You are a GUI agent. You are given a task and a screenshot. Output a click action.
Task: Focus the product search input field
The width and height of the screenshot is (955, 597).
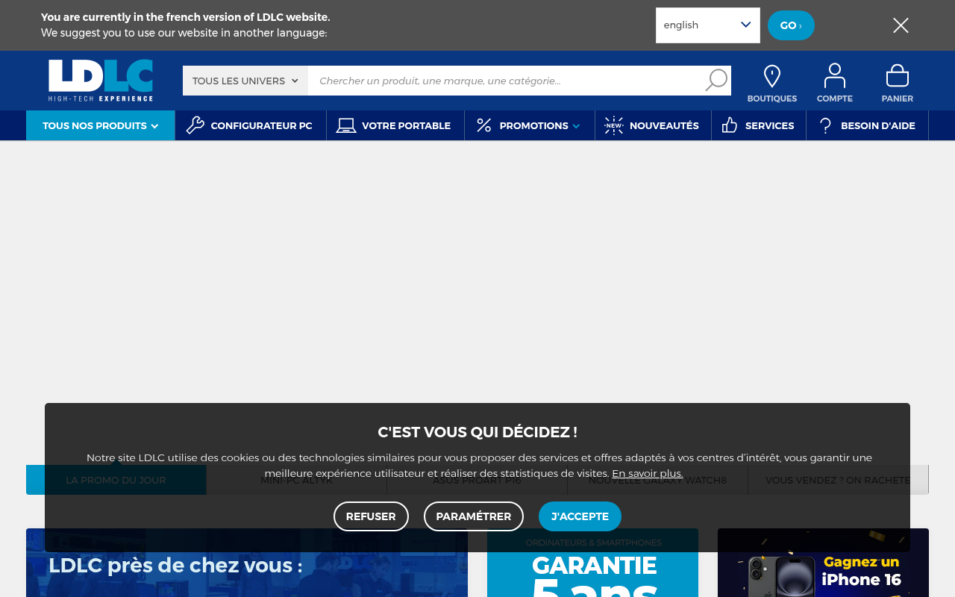(x=506, y=81)
